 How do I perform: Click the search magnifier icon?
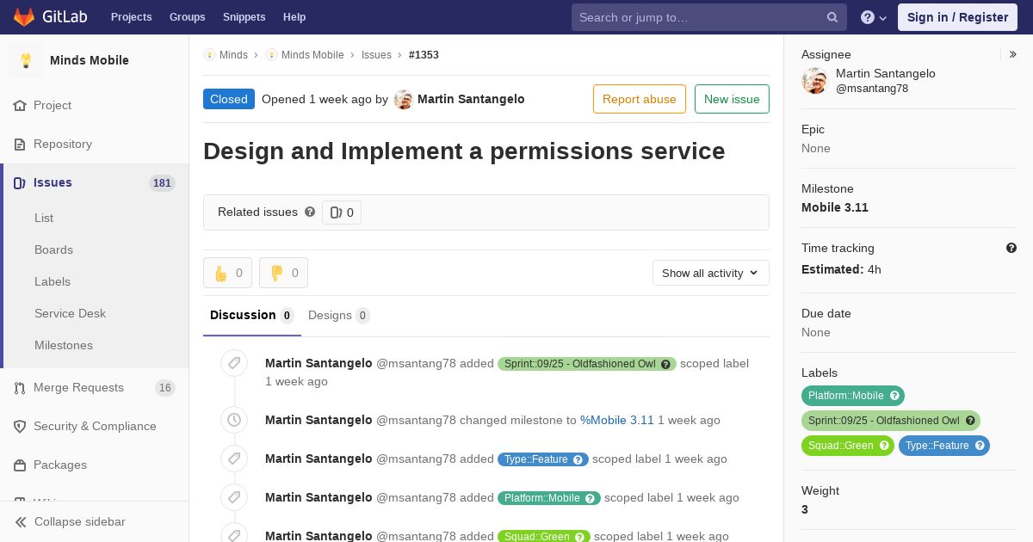point(832,17)
